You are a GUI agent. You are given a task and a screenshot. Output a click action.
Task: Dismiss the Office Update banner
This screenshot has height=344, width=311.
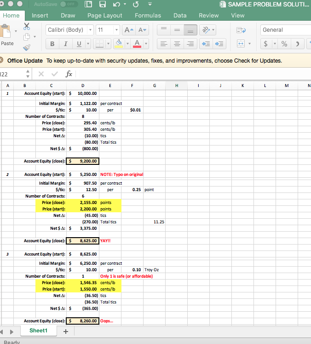click(x=1, y=60)
